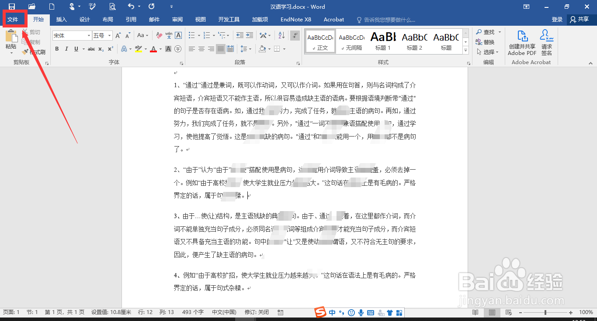The height and width of the screenshot is (321, 597).
Task: Switch to the 引用 (References) tab
Action: click(x=131, y=20)
